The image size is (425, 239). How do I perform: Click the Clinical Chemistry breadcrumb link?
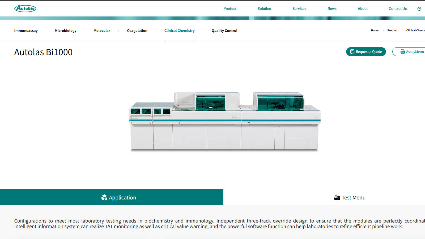[415, 31]
